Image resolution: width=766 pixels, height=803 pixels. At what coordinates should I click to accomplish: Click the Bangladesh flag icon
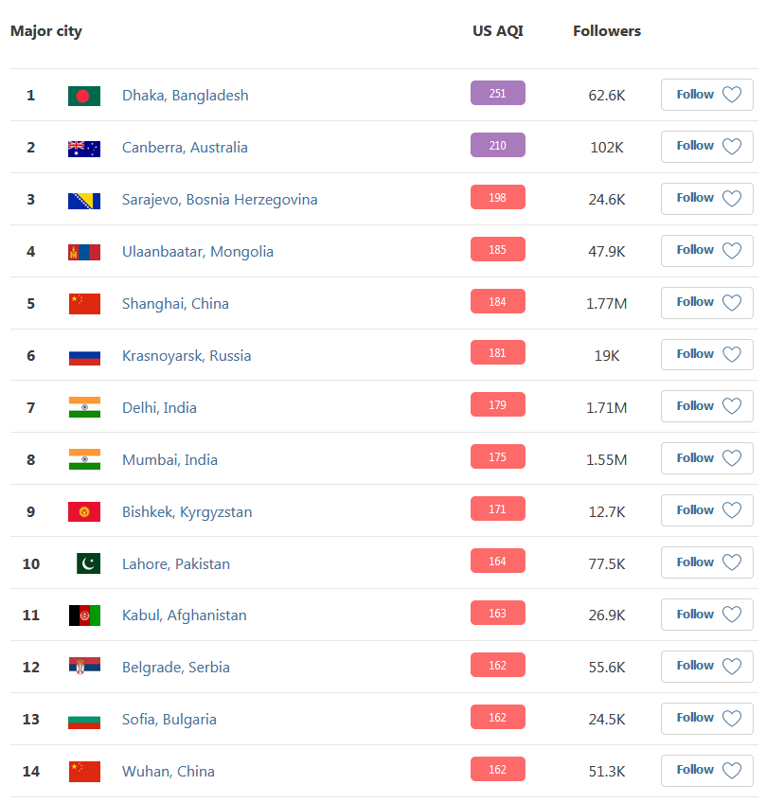[84, 96]
